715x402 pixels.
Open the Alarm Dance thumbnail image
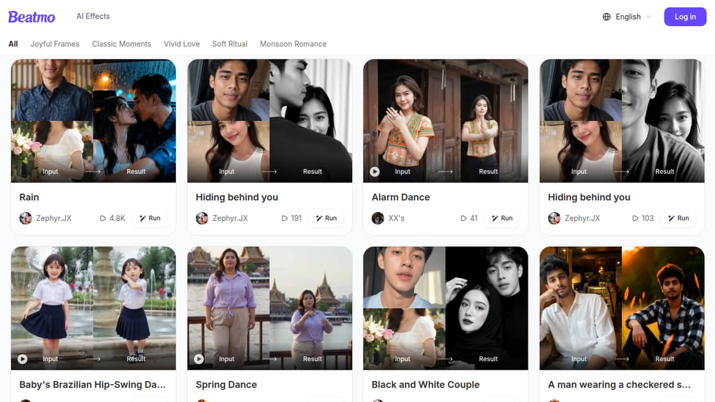(446, 121)
